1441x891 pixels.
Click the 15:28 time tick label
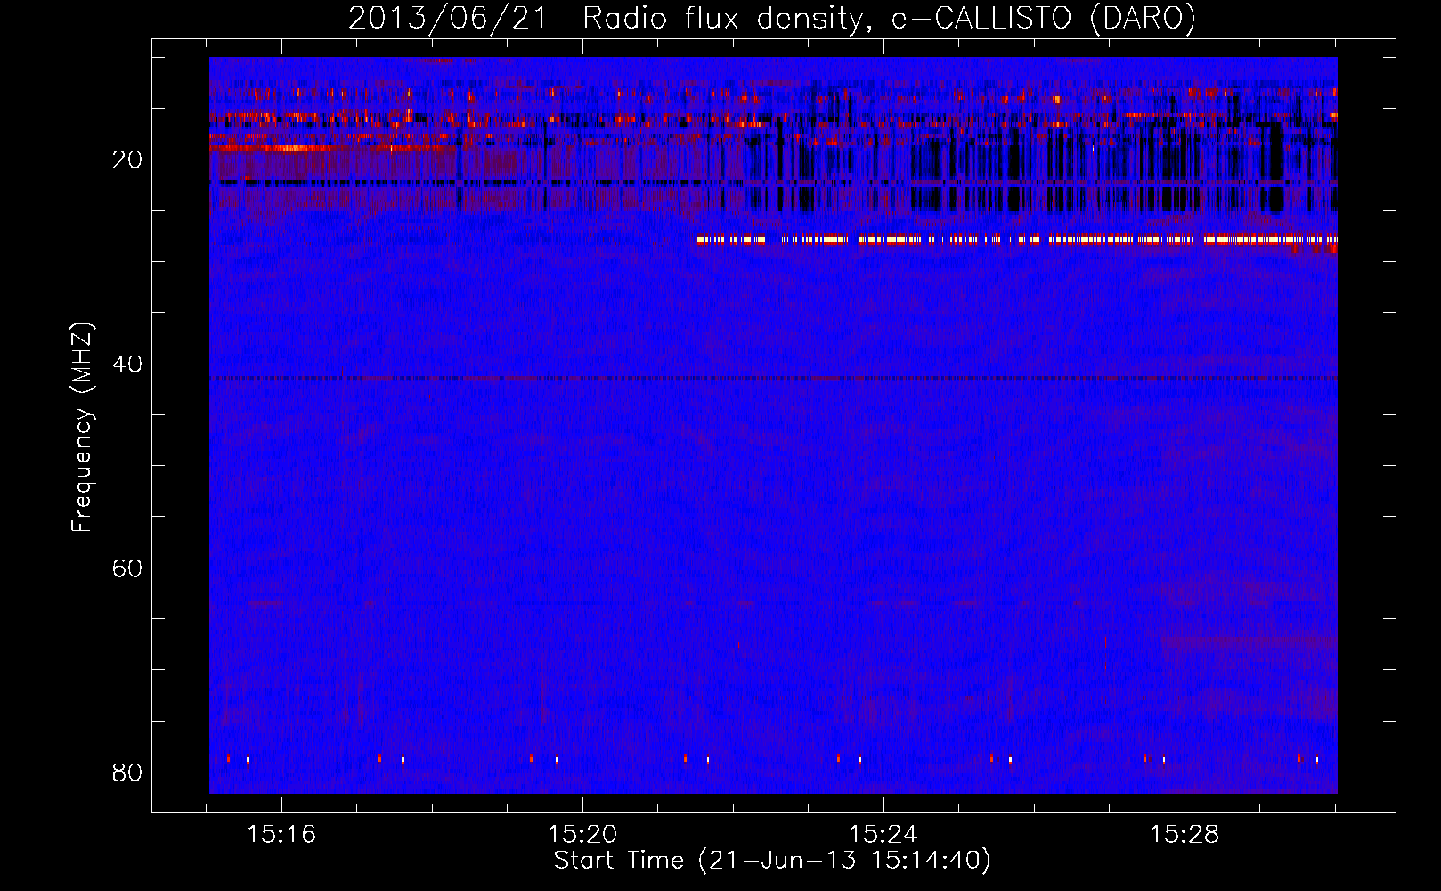pos(1185,835)
